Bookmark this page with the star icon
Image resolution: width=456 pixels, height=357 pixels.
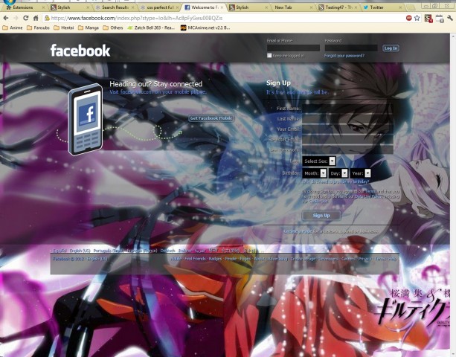click(x=417, y=18)
